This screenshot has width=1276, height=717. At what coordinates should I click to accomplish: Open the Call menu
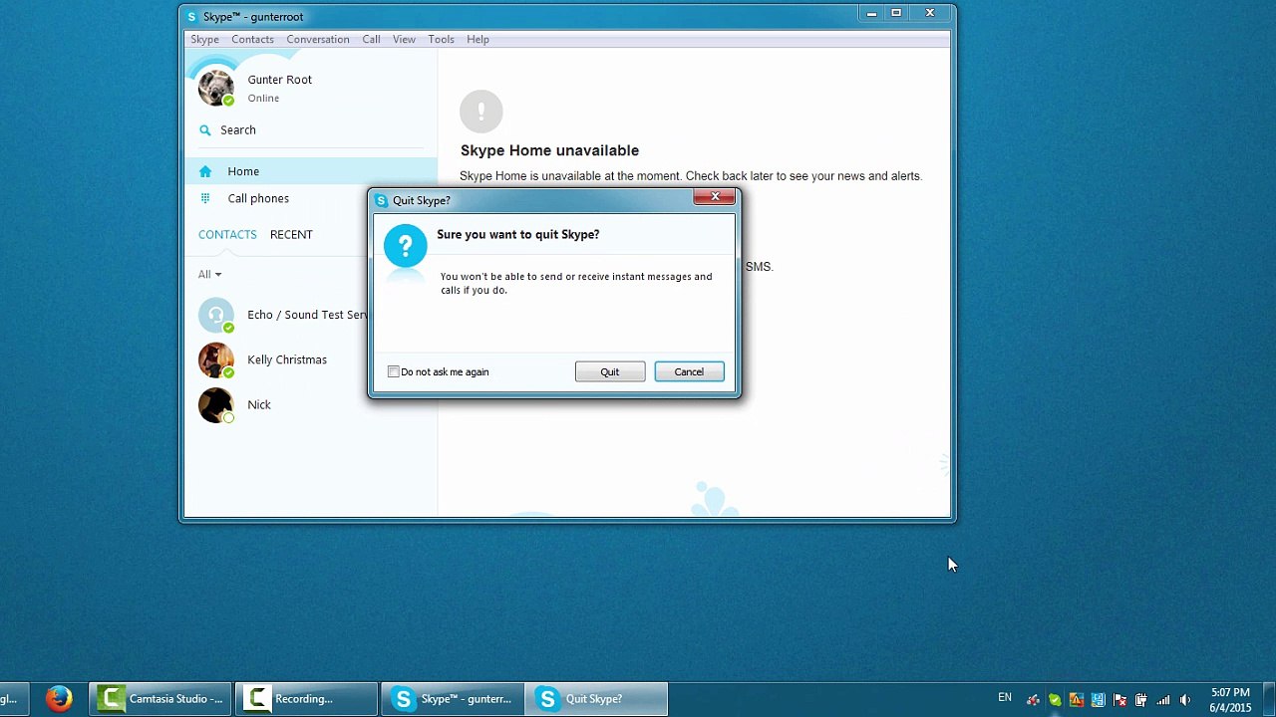371,39
